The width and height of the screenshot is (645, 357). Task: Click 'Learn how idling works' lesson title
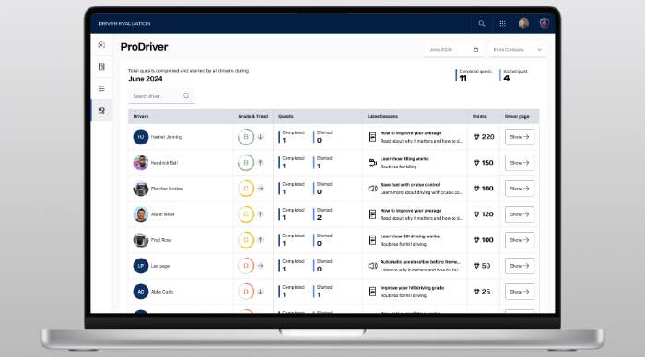pos(405,159)
